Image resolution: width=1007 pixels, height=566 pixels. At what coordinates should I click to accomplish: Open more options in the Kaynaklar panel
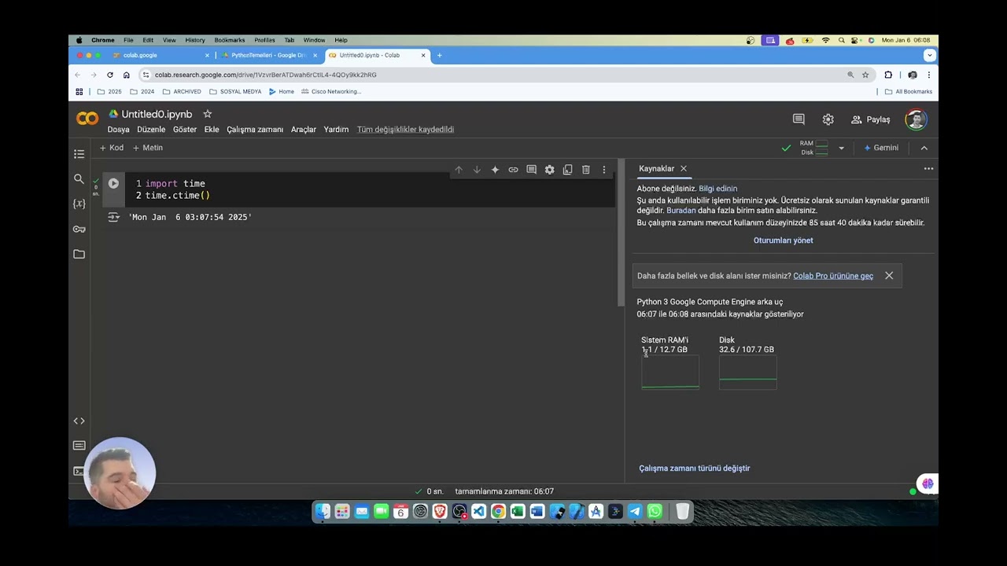point(928,169)
